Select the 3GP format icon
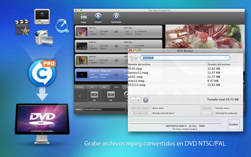This screenshot has height=157, width=251. pos(94,95)
